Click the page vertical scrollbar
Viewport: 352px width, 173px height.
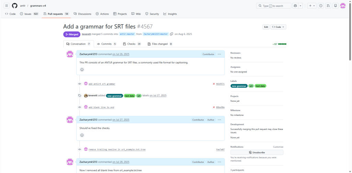350,31
